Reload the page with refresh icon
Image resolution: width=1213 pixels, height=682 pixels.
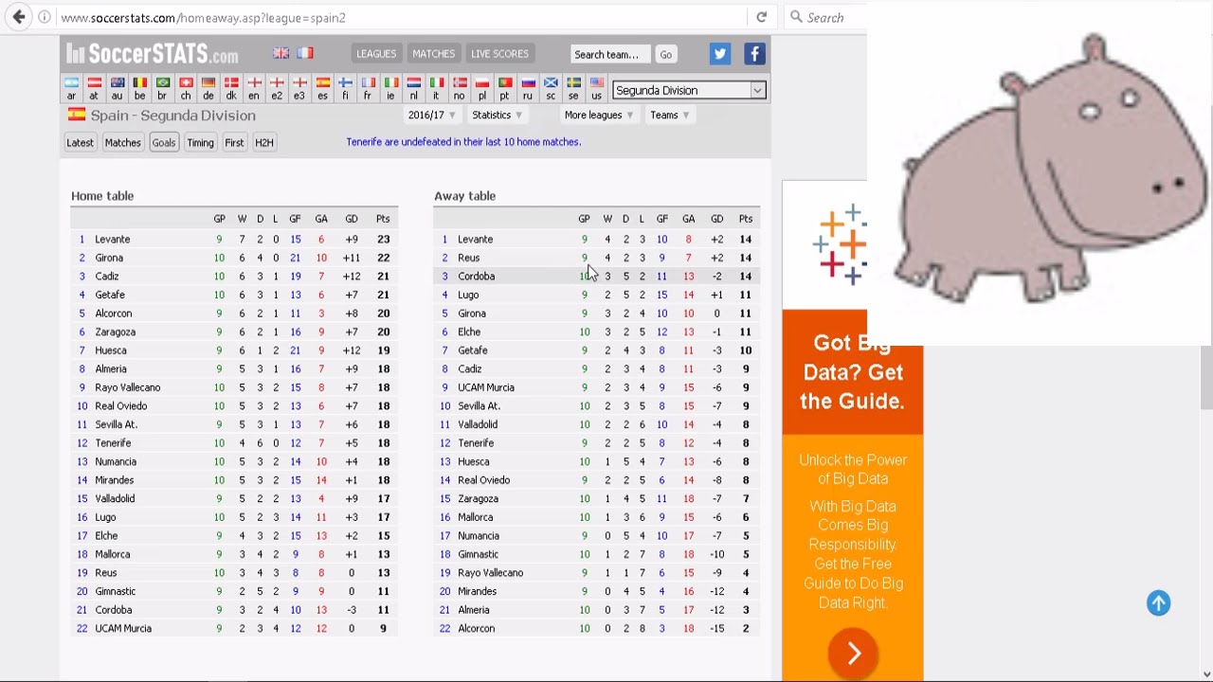[761, 17]
